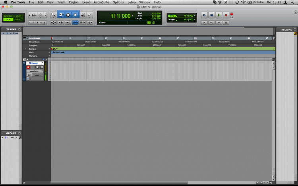298x186 pixels.
Task: Select the Zoomer magnifier tool
Action: pos(53,15)
